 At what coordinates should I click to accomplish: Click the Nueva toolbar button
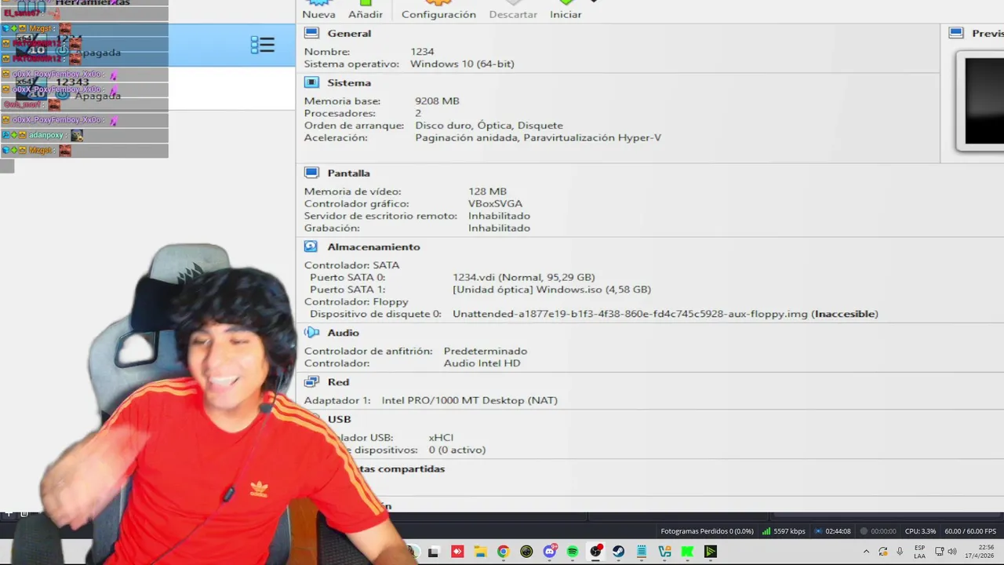click(x=318, y=9)
